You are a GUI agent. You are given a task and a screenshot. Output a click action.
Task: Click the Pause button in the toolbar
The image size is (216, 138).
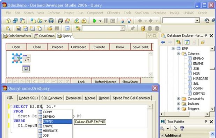click(x=106, y=21)
